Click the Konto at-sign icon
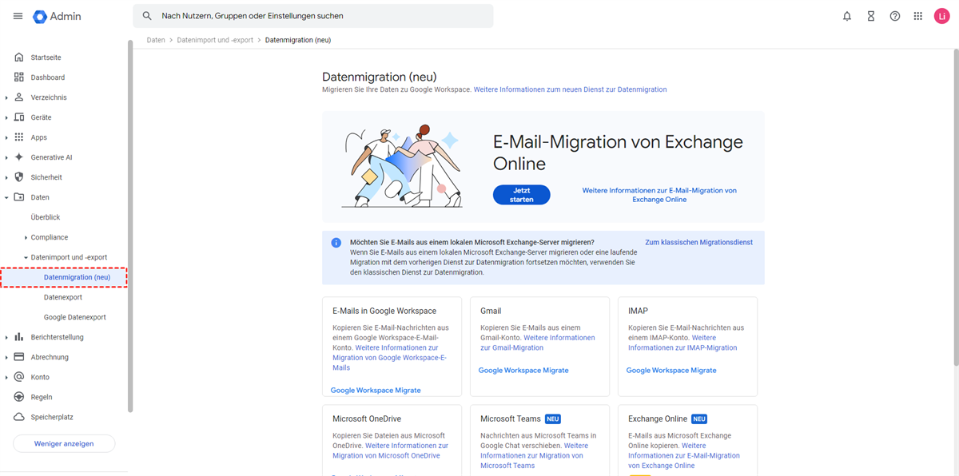 19,377
